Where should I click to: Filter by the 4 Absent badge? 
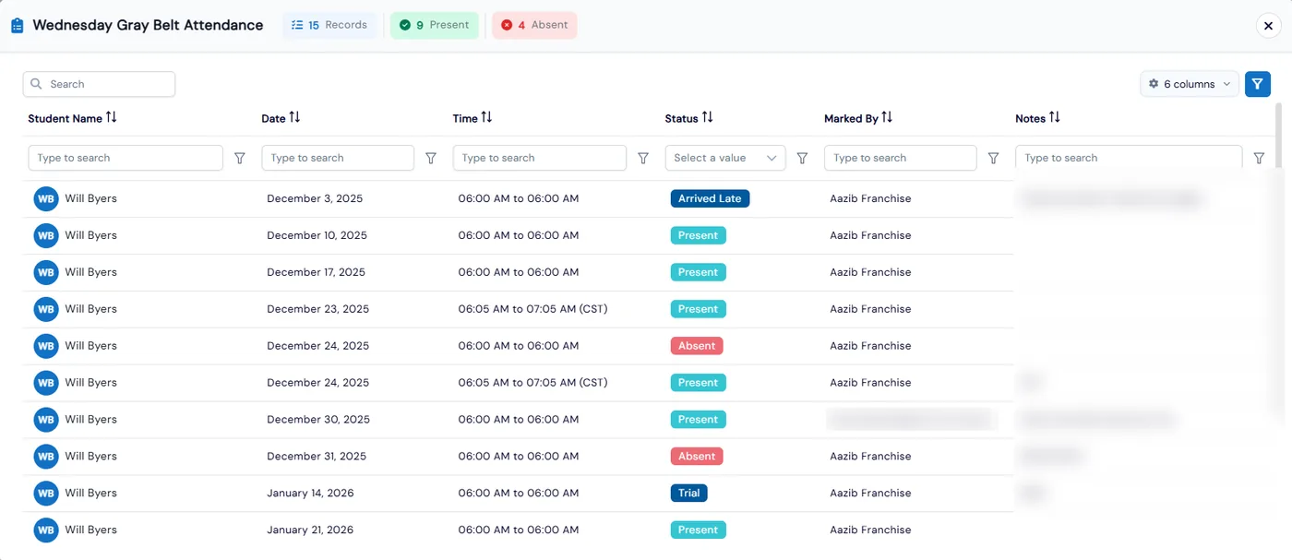tap(534, 26)
